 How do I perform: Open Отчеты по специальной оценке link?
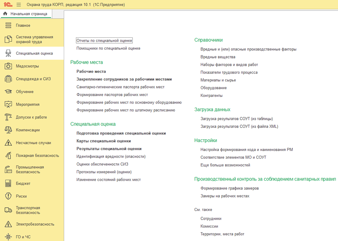coord(104,41)
